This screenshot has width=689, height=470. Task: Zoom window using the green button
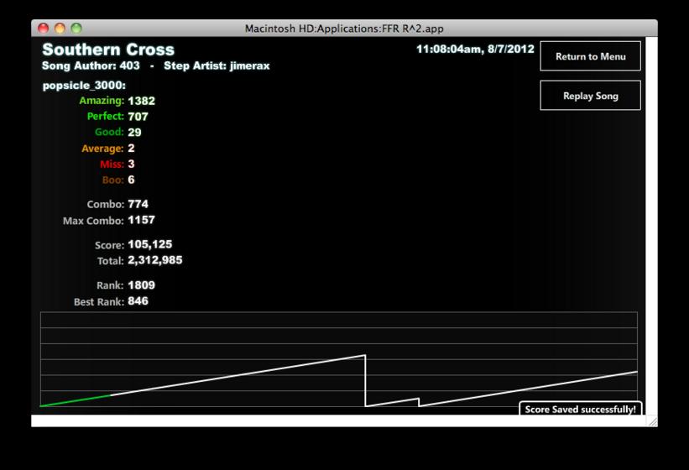[76, 29]
